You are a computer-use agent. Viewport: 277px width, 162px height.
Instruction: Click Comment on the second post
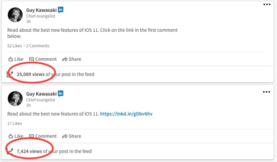43,136
